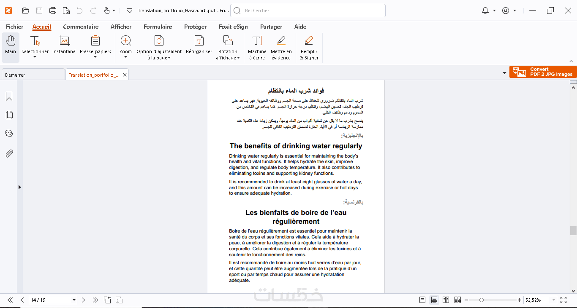This screenshot has width=577, height=308.
Task: Activate the Mettre en évidence highlighter
Action: tap(281, 48)
